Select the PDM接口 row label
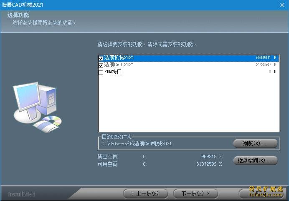 [113, 72]
